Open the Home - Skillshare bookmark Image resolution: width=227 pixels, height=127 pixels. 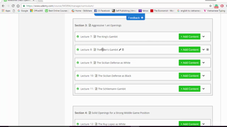point(82,11)
